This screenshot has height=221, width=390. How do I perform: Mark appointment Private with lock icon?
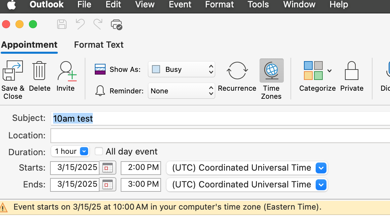tap(351, 71)
